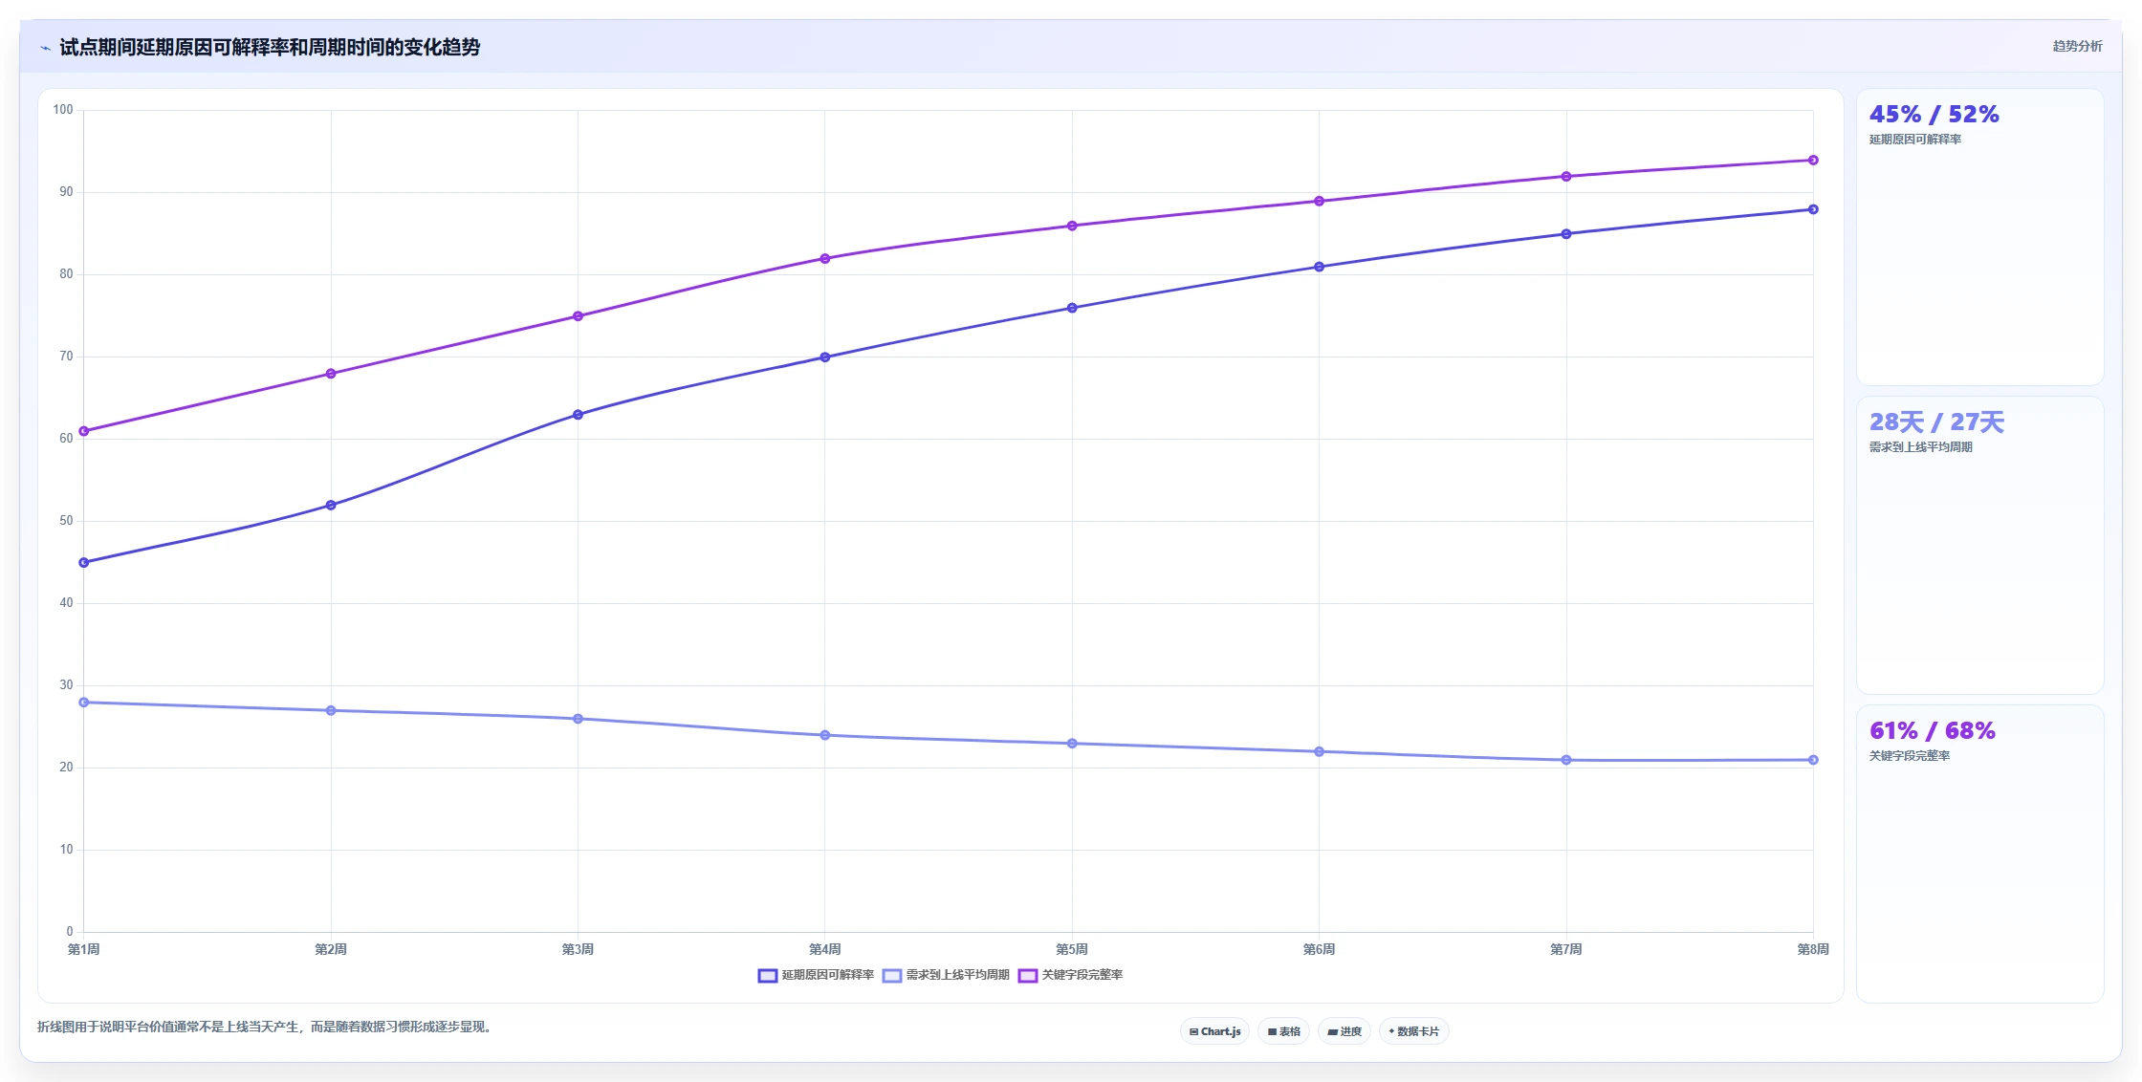Click the 趋势分析 badge in header
The image size is (2142, 1082).
point(2077,46)
